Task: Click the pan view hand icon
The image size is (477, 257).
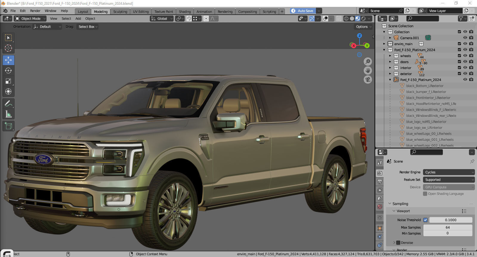Action: coord(368,71)
